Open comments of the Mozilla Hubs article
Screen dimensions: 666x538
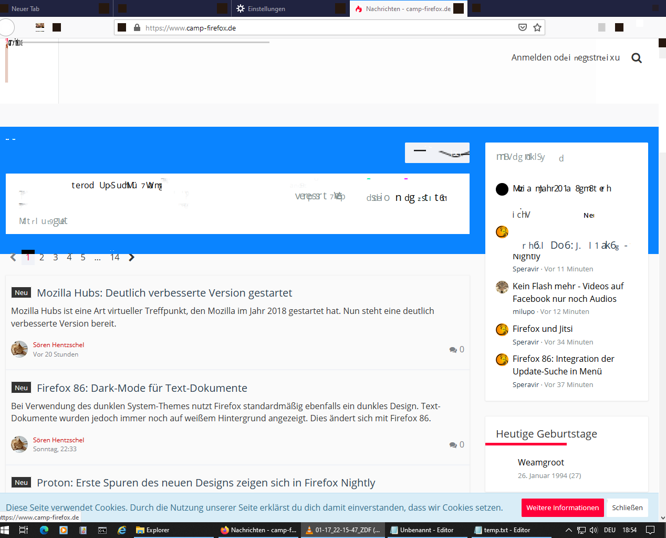pos(456,350)
